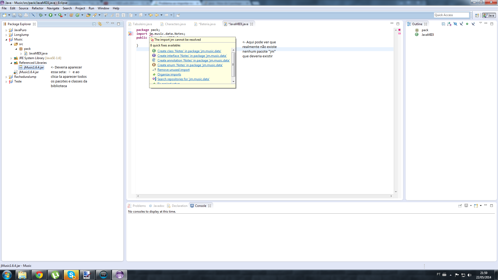The height and width of the screenshot is (280, 498).
Task: Open the Source menu
Action: point(23,8)
